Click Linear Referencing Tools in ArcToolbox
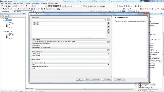Viewport: 164px width, 92px height. [148, 86]
